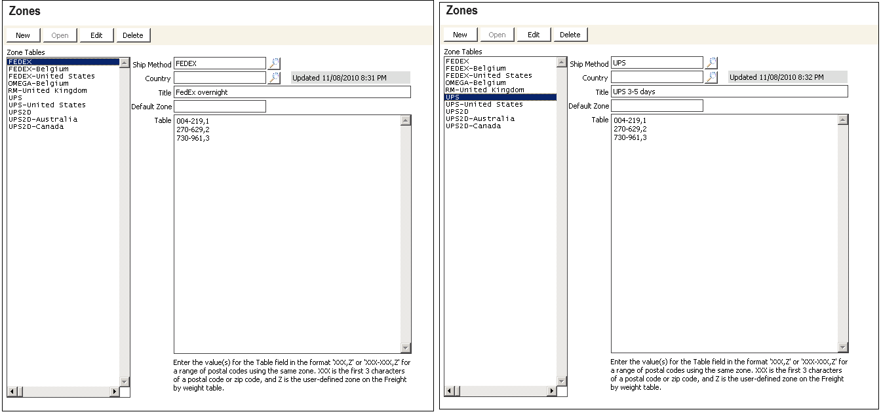Click the Ship Method lookup icon in the UPS panel

711,63
